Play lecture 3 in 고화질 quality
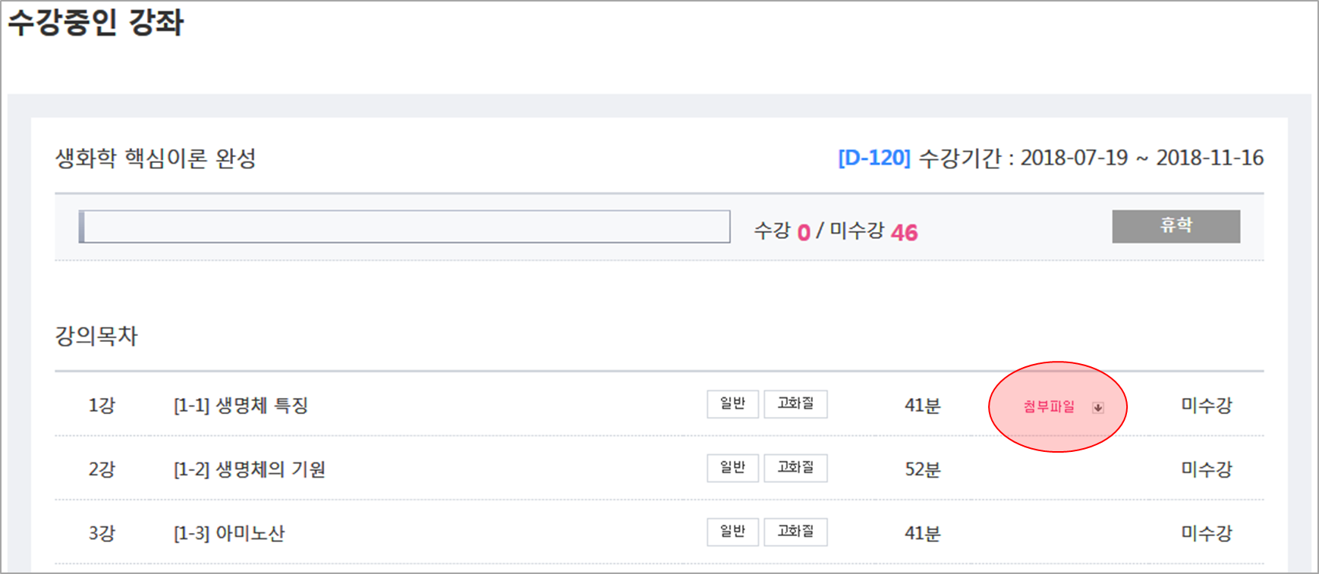The height and width of the screenshot is (574, 1319). (x=795, y=532)
